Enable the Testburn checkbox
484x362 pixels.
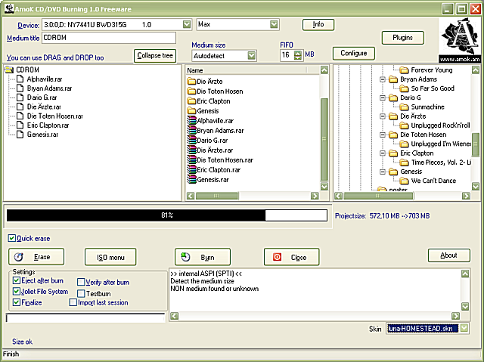pyautogui.click(x=81, y=293)
